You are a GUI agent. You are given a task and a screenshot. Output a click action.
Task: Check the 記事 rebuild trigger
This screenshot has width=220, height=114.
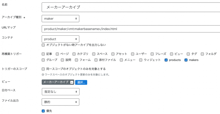tap(43, 54)
